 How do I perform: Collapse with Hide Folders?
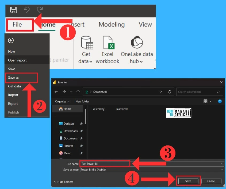click(63, 182)
